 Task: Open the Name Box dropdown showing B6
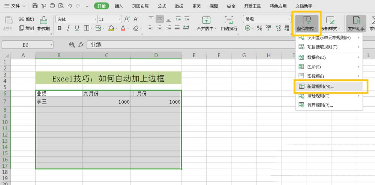click(x=51, y=45)
